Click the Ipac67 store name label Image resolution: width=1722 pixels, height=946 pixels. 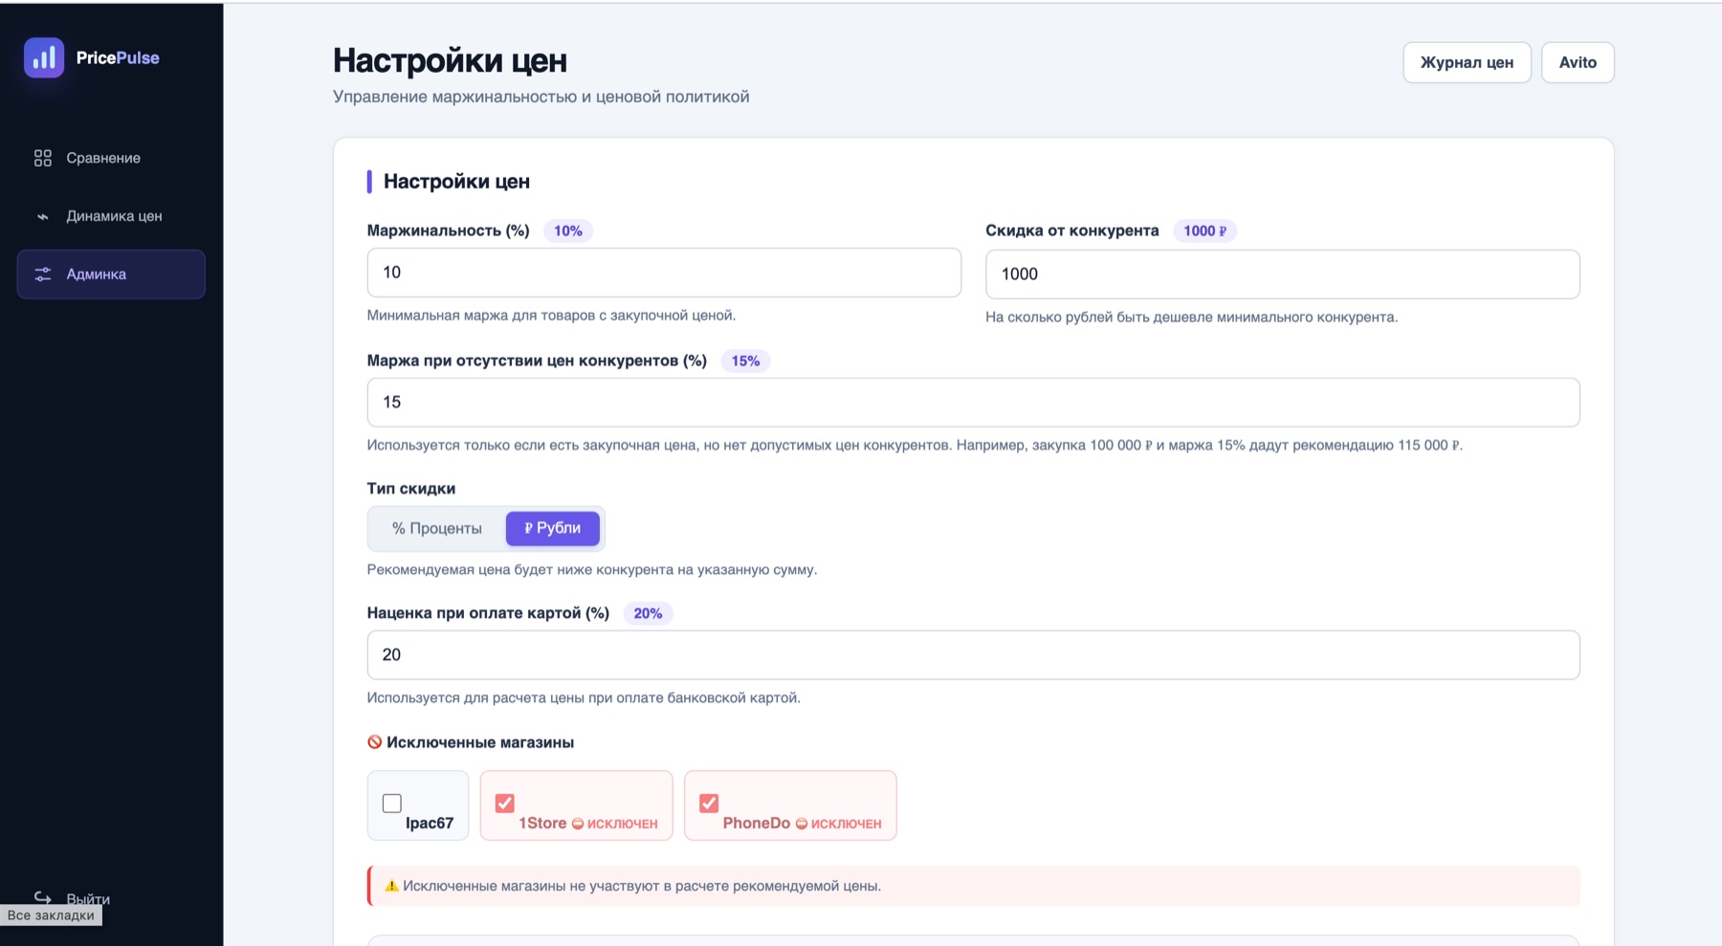point(430,824)
